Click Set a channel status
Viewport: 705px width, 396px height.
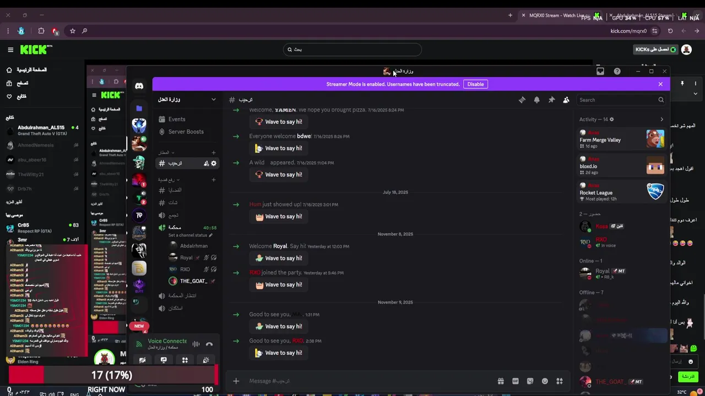[x=190, y=235]
